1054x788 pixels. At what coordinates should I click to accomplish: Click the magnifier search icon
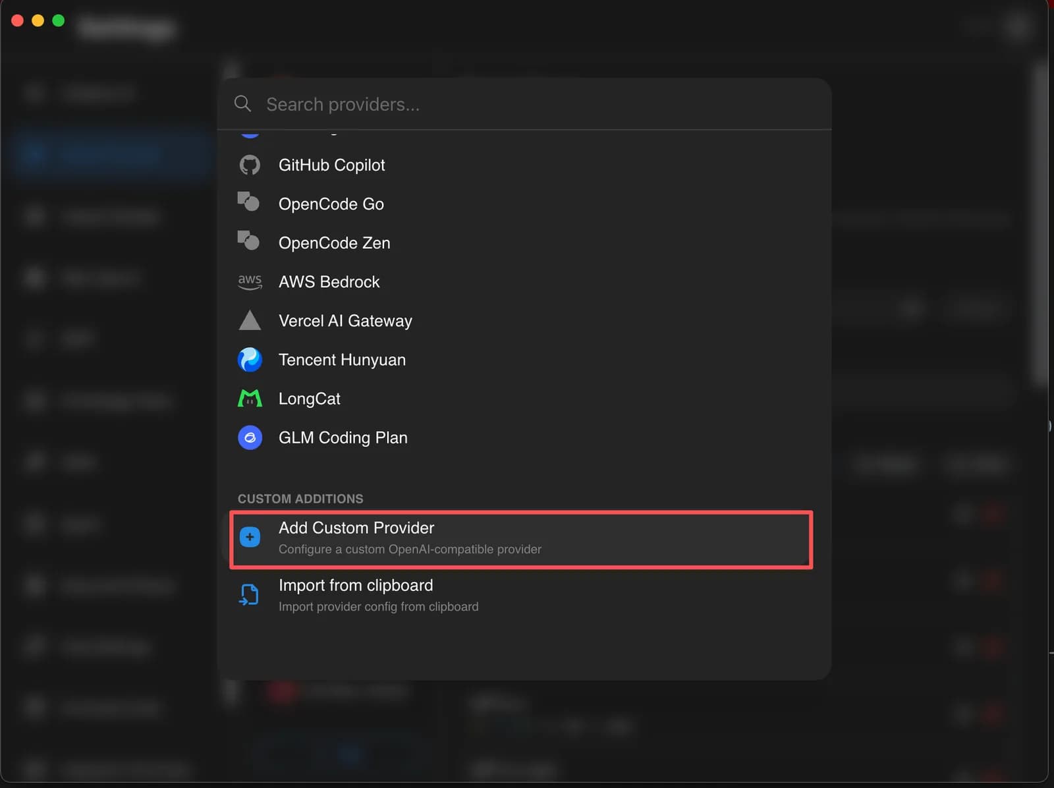pyautogui.click(x=242, y=103)
